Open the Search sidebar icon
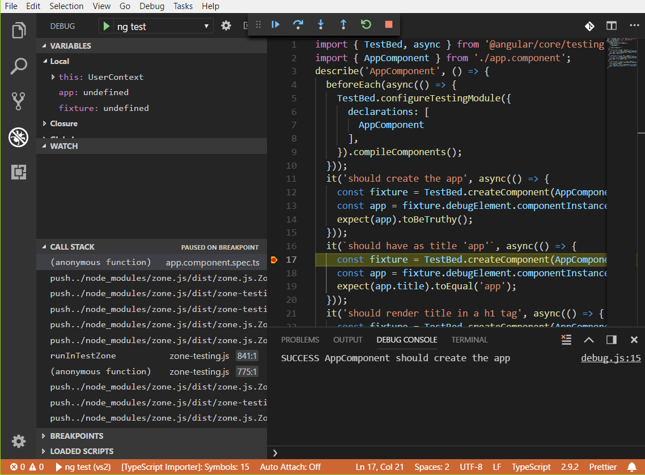Viewport: 645px width, 475px height. 19,66
